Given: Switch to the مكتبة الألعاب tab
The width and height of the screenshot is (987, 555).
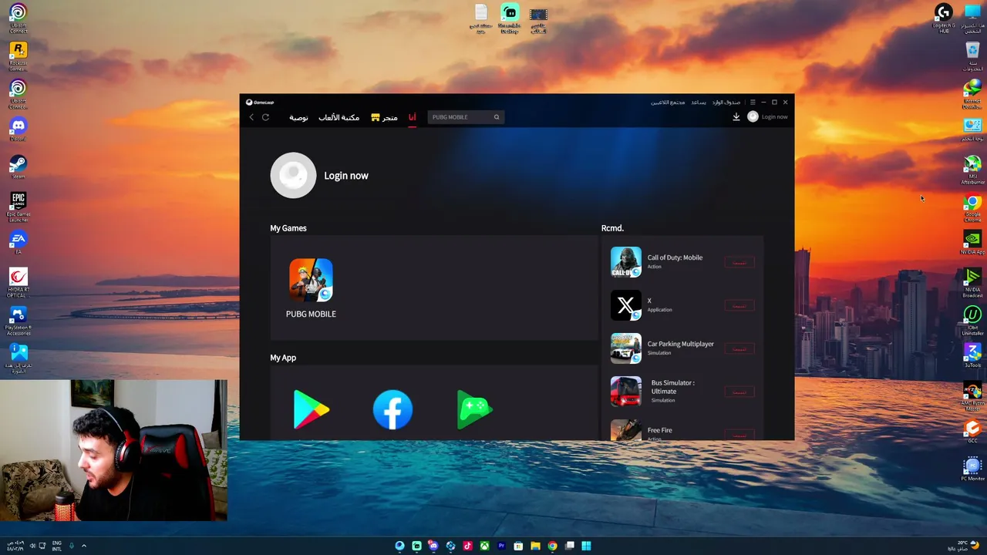Looking at the screenshot, I should tap(339, 117).
